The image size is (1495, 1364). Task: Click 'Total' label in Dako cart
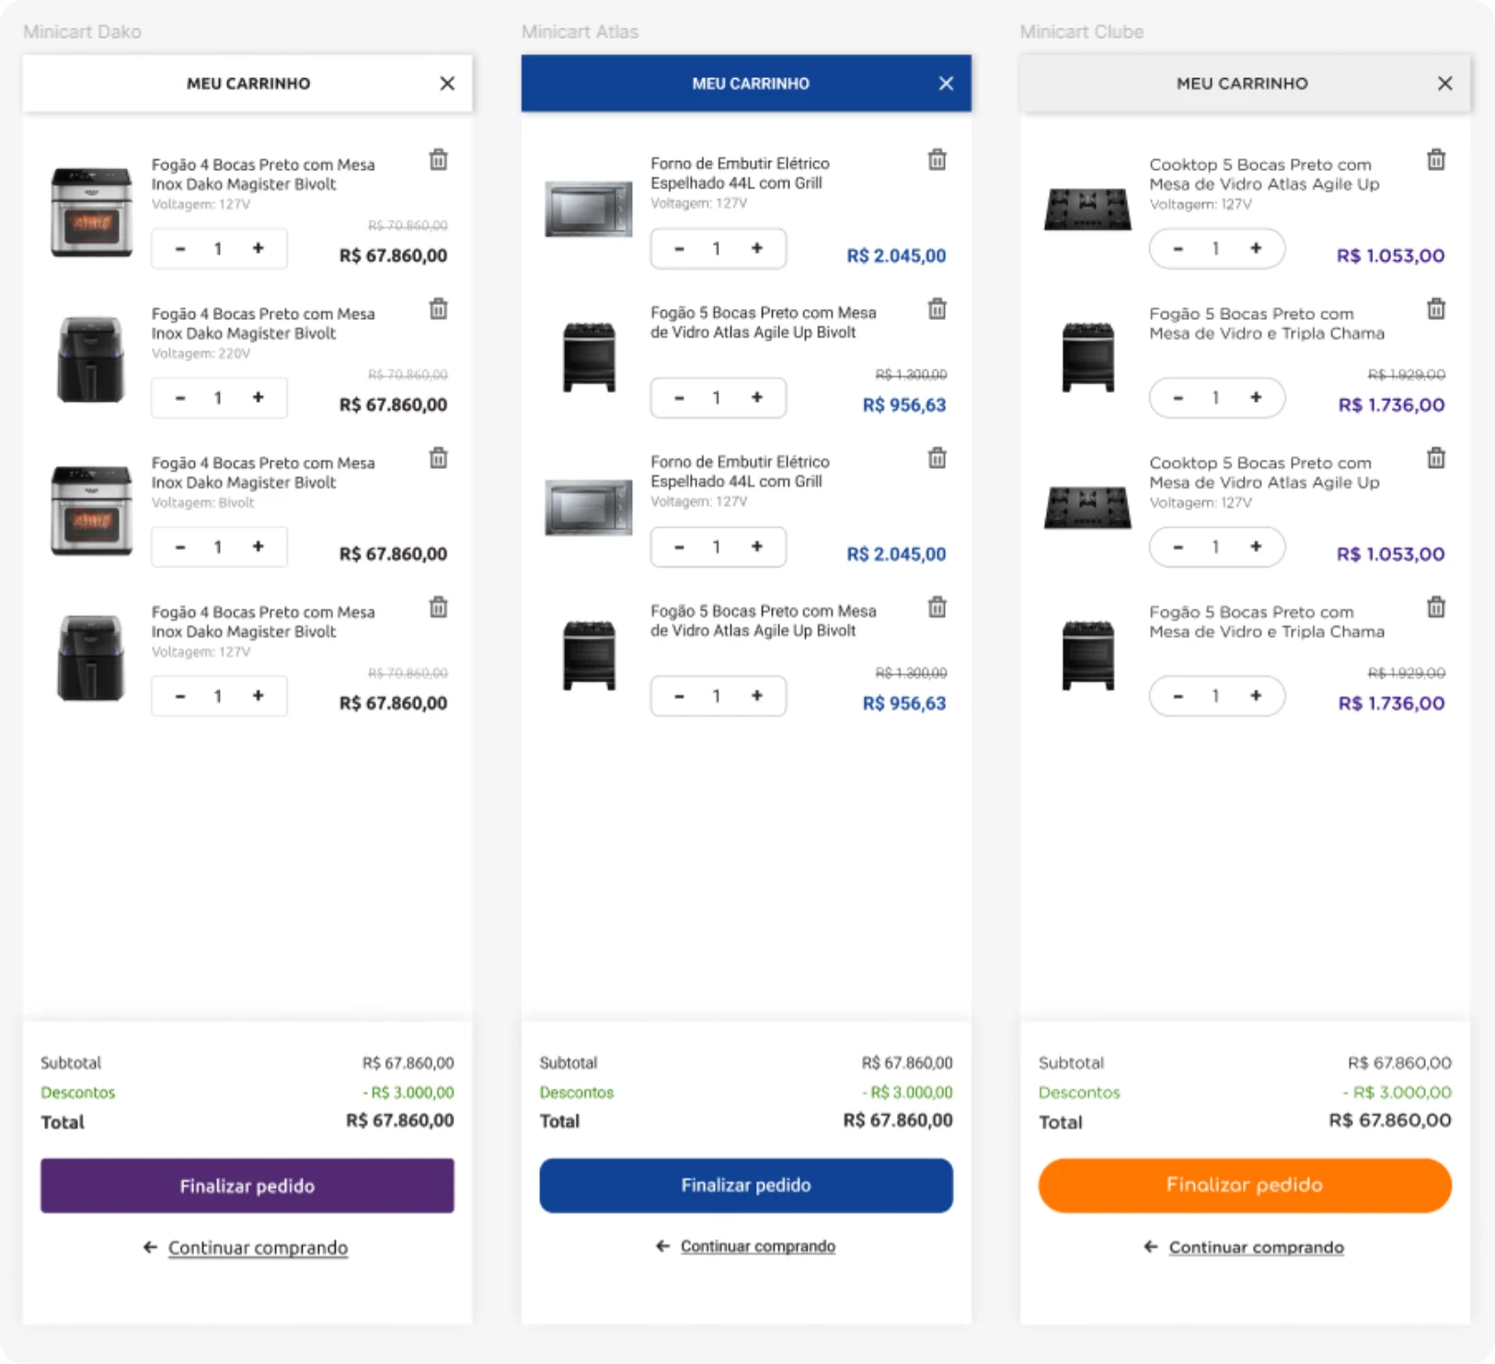[x=63, y=1122]
